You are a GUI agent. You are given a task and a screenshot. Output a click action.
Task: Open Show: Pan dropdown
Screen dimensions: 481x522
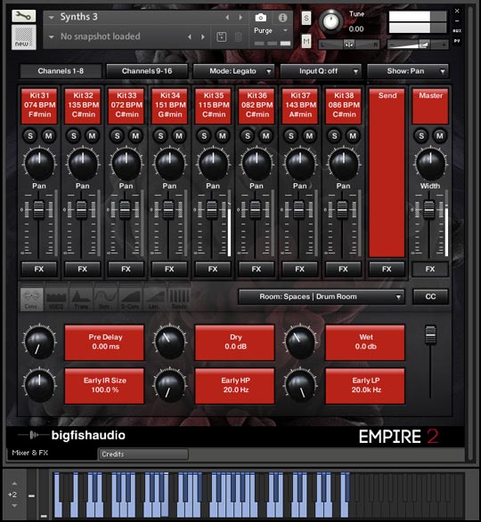click(x=408, y=71)
